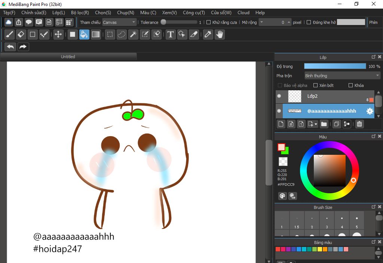Select the Lasso selection tool

click(122, 34)
